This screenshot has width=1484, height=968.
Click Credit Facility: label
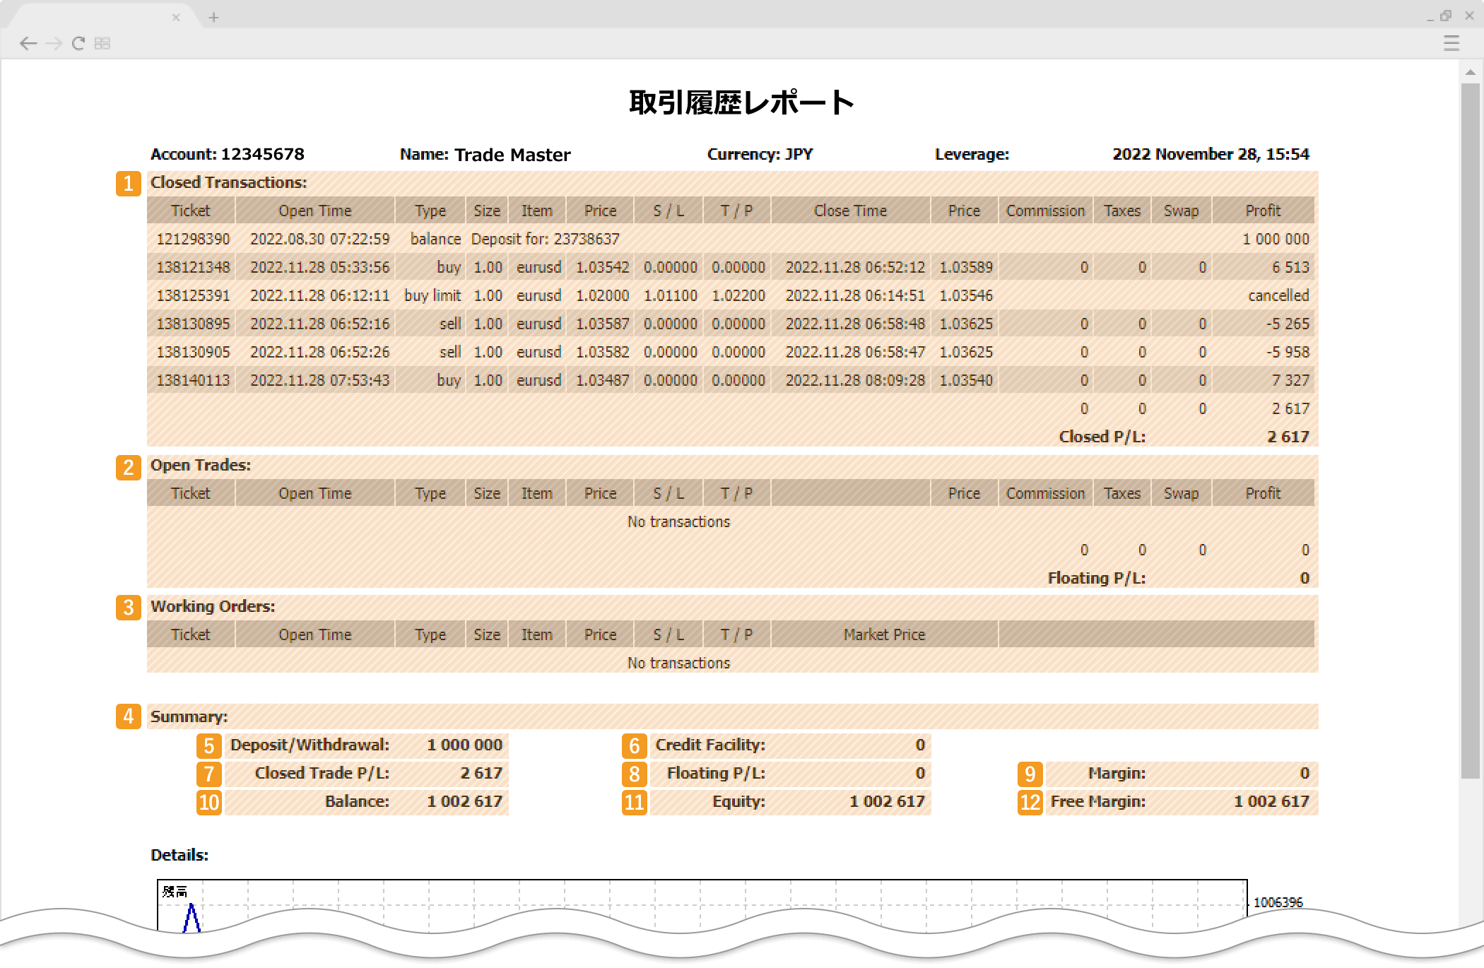[710, 745]
